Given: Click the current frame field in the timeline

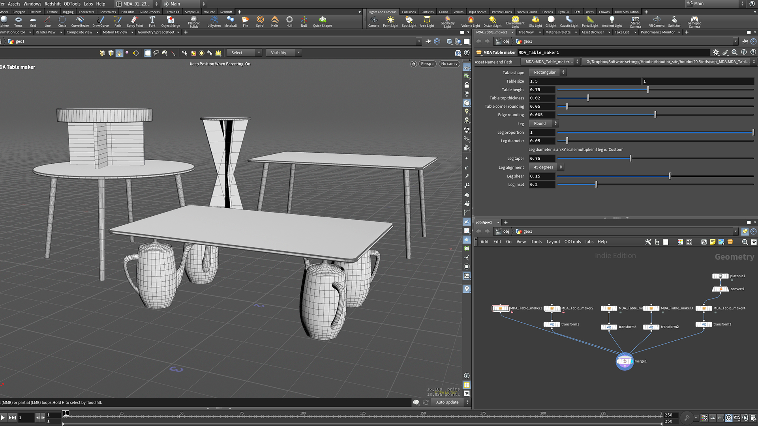Looking at the screenshot, I should point(26,418).
